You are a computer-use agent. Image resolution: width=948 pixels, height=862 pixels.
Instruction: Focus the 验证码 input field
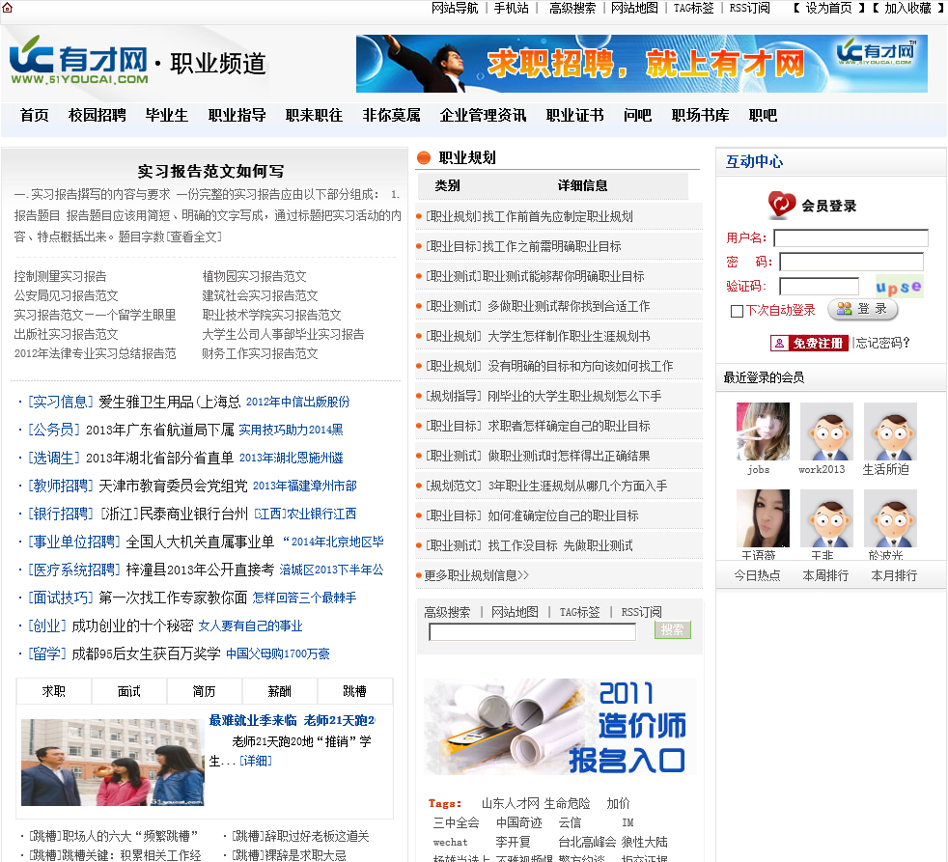point(820,286)
